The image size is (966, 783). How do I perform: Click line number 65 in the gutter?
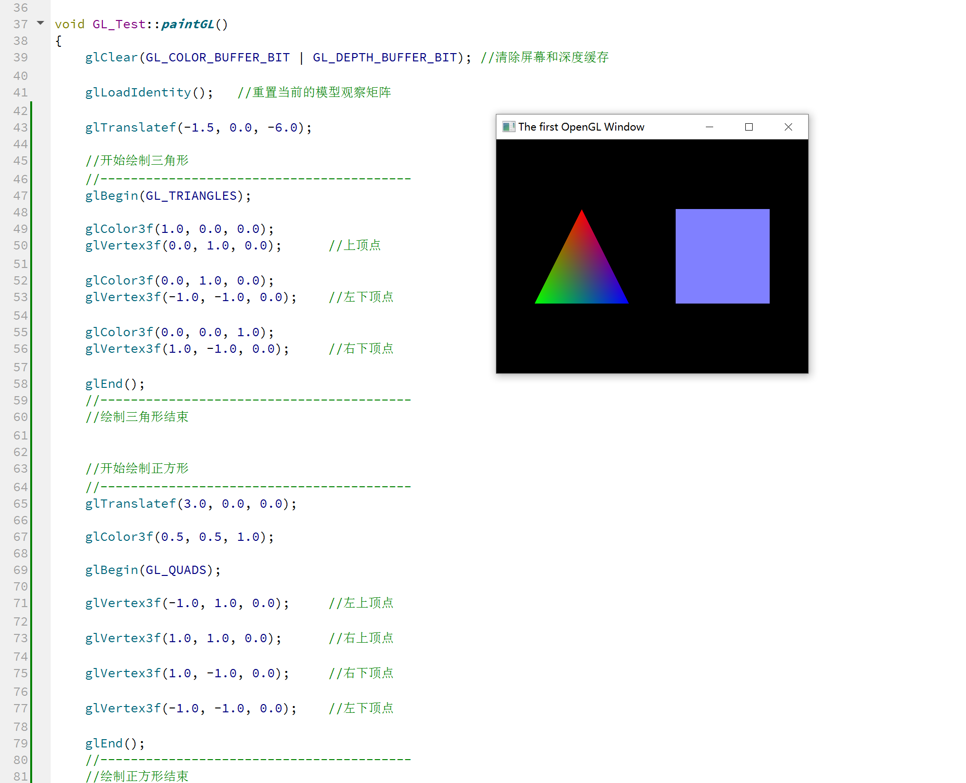click(20, 504)
